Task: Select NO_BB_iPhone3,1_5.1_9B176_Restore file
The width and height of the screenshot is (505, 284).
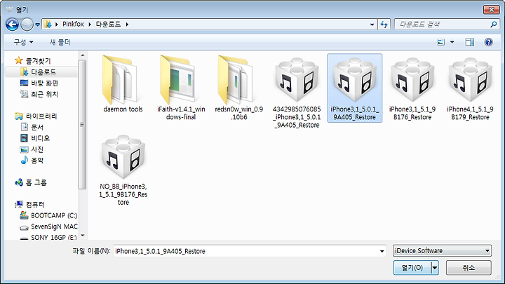Action: (x=123, y=170)
